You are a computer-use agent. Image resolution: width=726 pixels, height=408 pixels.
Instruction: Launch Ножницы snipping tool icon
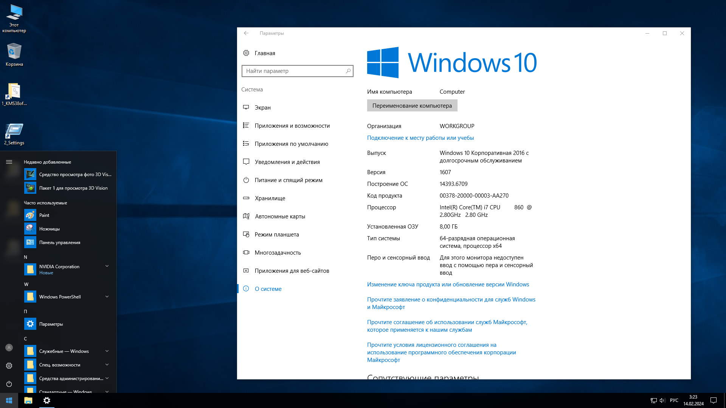pyautogui.click(x=30, y=229)
